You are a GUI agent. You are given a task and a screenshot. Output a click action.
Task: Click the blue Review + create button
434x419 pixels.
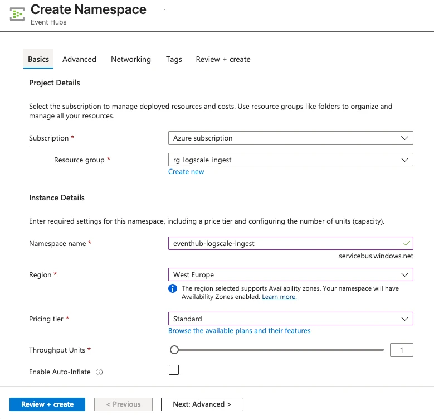47,404
